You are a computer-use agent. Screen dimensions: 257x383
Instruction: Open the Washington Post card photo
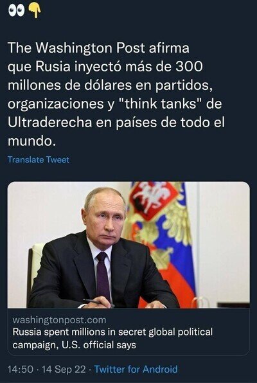point(128,244)
